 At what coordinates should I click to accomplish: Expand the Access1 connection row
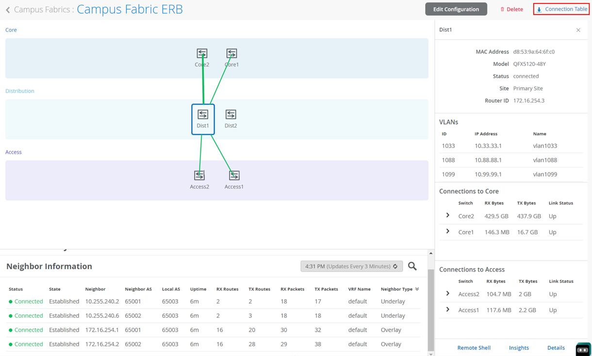[x=447, y=309]
